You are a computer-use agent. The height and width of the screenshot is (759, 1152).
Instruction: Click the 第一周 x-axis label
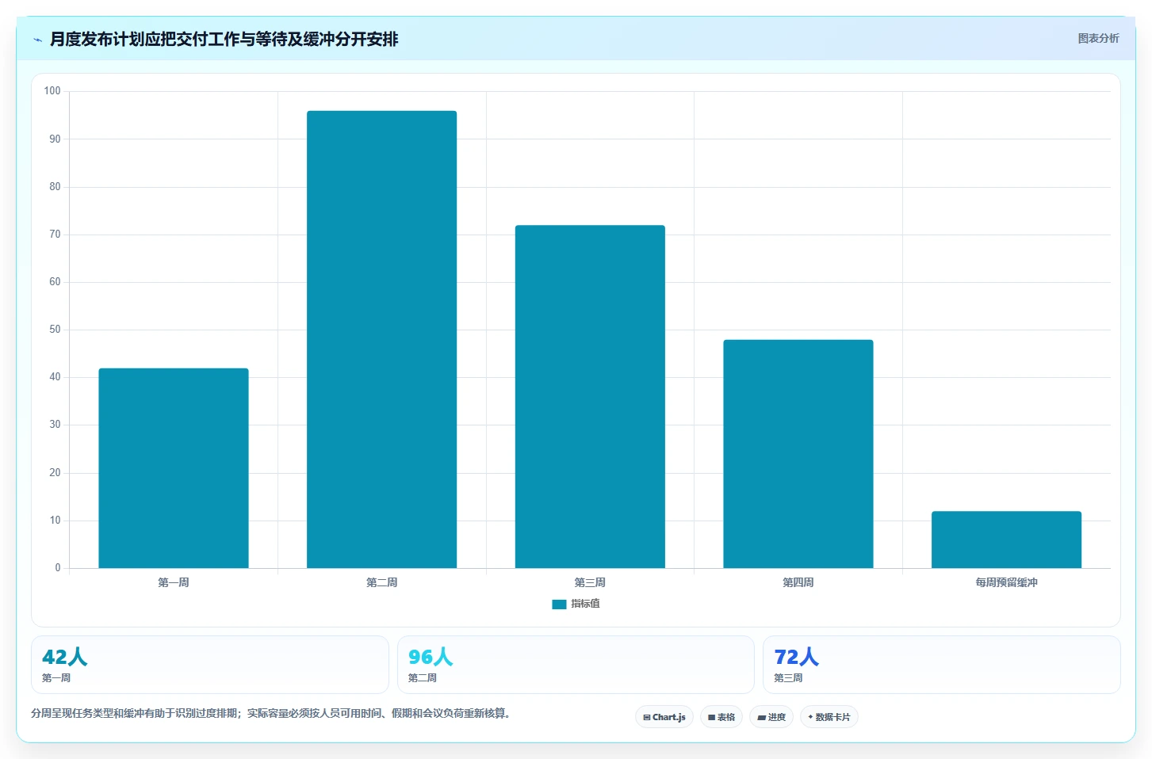174,582
